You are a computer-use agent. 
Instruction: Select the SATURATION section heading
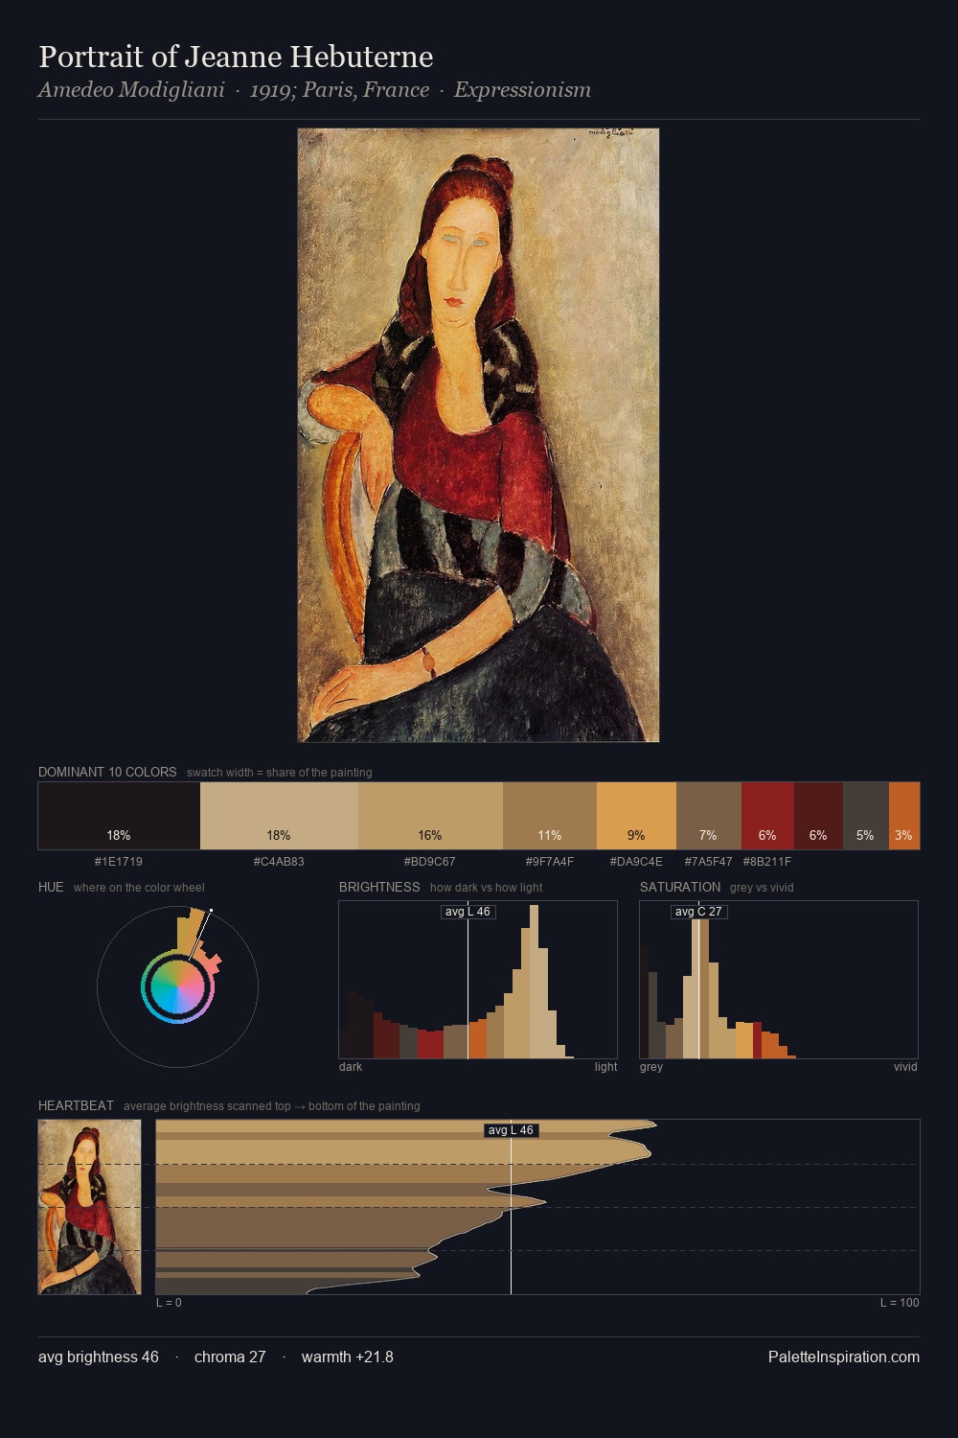680,887
